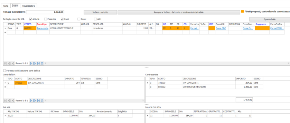The image size is (290, 123).
Task: Go to last record in Conti dell'IVA navigator
Action: click(x=38, y=101)
